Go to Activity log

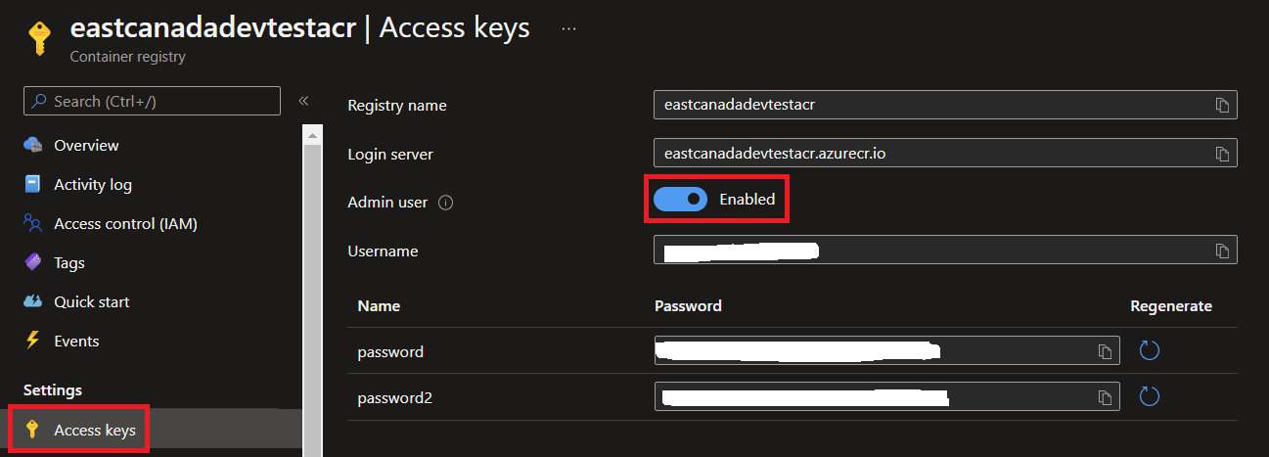(x=92, y=184)
